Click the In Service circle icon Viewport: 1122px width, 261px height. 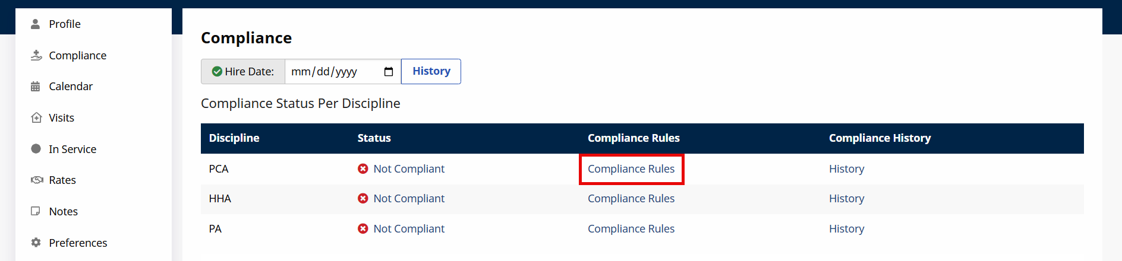click(36, 149)
